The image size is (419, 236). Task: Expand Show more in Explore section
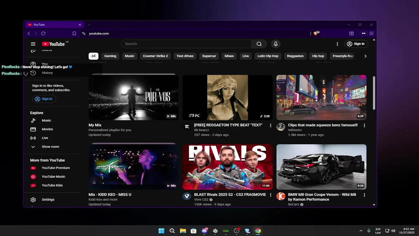click(52, 147)
